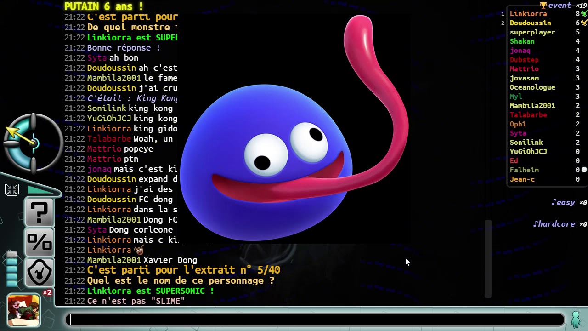Click jonaq's name in chat
The width and height of the screenshot is (588, 331).
pos(99,169)
